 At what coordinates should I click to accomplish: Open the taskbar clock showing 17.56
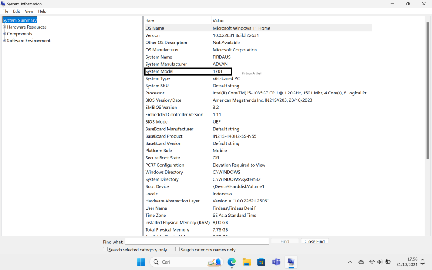(407, 262)
